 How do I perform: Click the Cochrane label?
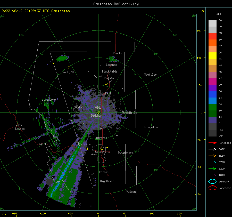84,144
